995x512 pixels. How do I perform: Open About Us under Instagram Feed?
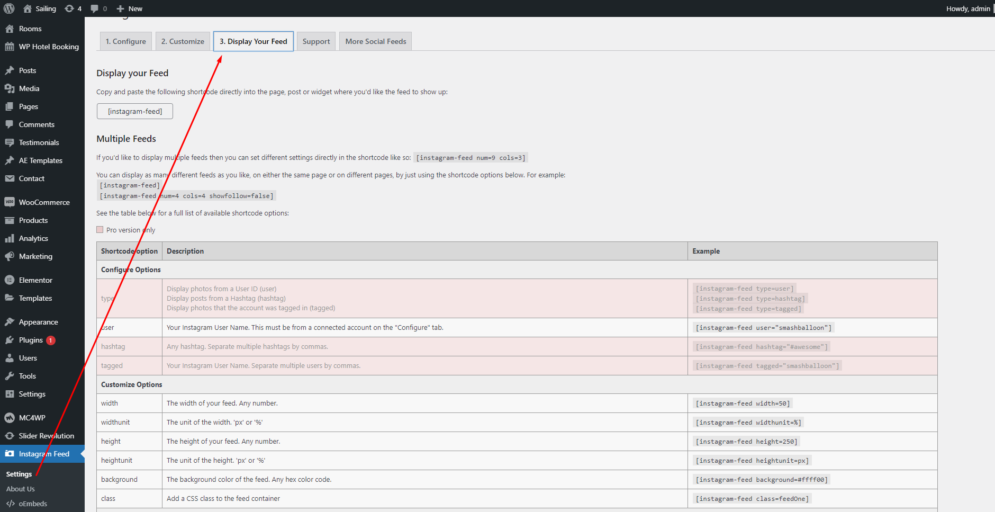20,488
